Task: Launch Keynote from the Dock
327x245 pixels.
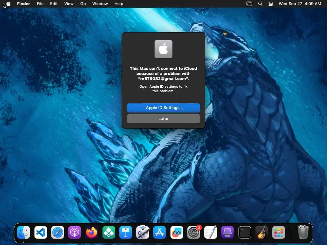Action: (125, 232)
